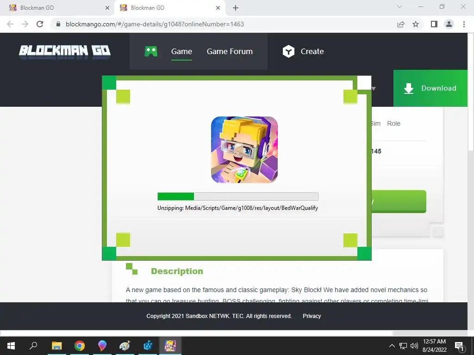Open the Game Forum menu item
474x355 pixels.
point(230,51)
